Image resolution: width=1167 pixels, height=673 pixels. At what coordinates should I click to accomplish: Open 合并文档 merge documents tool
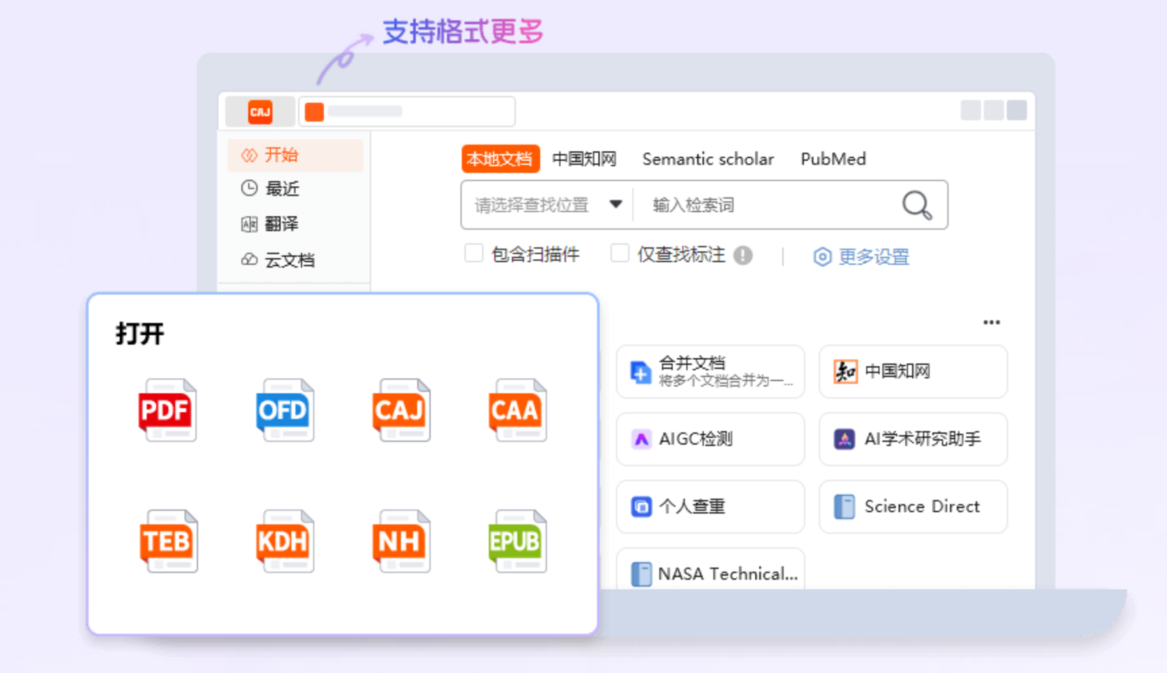tap(711, 372)
